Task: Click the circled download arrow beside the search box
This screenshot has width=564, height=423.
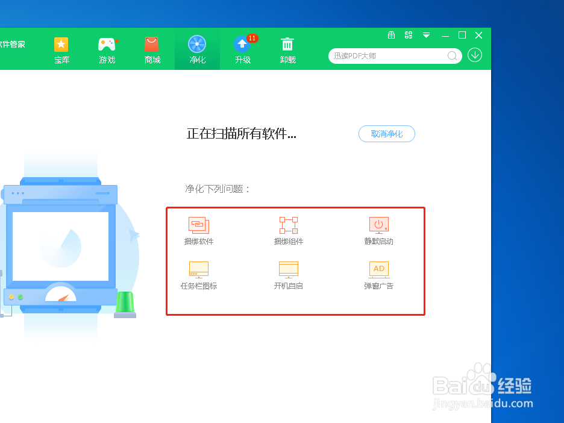Action: tap(474, 55)
